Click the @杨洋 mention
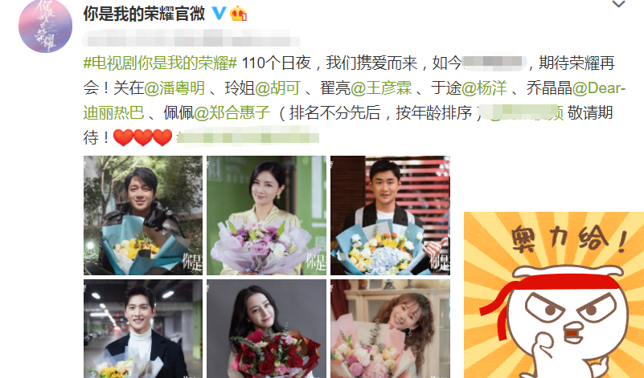The height and width of the screenshot is (378, 644). [484, 88]
